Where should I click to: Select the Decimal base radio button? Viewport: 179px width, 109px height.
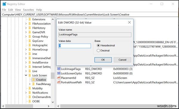(x=98, y=51)
